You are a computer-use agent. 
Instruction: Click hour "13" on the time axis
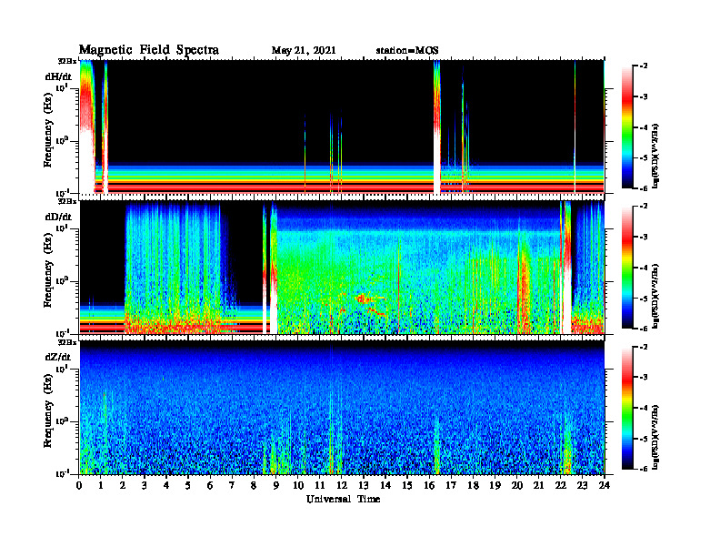click(364, 486)
